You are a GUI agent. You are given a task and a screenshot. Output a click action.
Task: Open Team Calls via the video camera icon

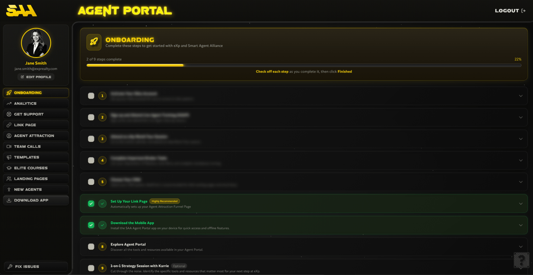[8, 146]
